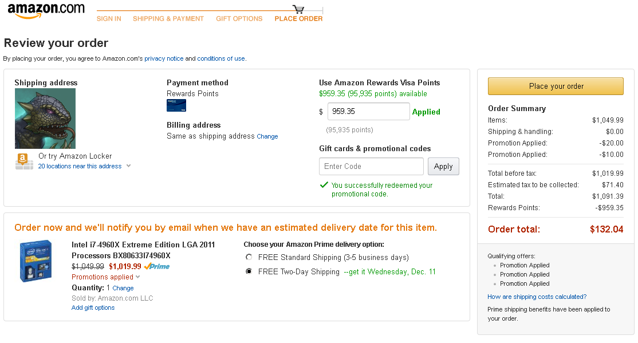This screenshot has width=638, height=343.
Task: Go to Shipping & Payment step
Action: tap(168, 19)
